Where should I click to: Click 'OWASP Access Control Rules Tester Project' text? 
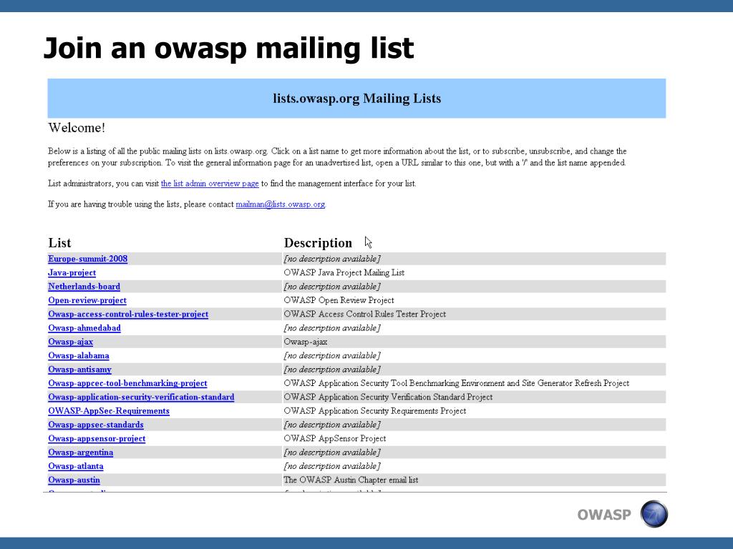tap(364, 315)
